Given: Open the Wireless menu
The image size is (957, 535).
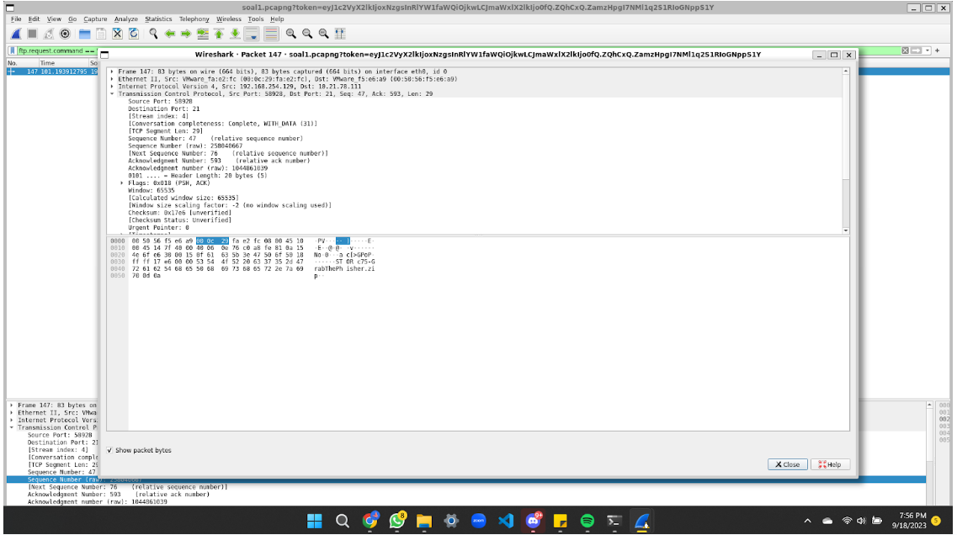Looking at the screenshot, I should [228, 19].
